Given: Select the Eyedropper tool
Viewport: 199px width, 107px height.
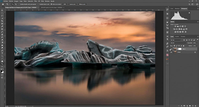Looking at the screenshot, I should (x=2, y=26).
